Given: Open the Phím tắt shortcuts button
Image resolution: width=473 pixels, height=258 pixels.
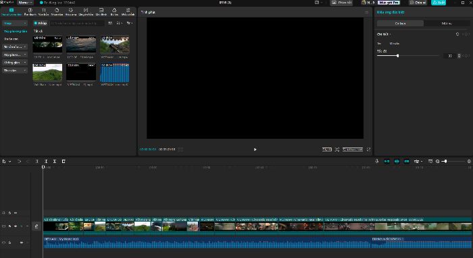Looking at the screenshot, I should click(x=342, y=3).
